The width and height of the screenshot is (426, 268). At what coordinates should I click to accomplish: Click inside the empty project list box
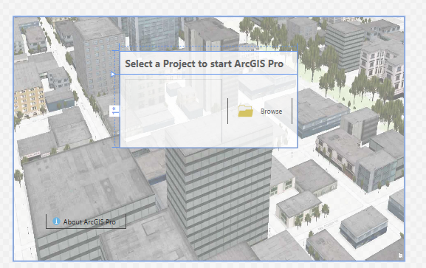(x=174, y=111)
